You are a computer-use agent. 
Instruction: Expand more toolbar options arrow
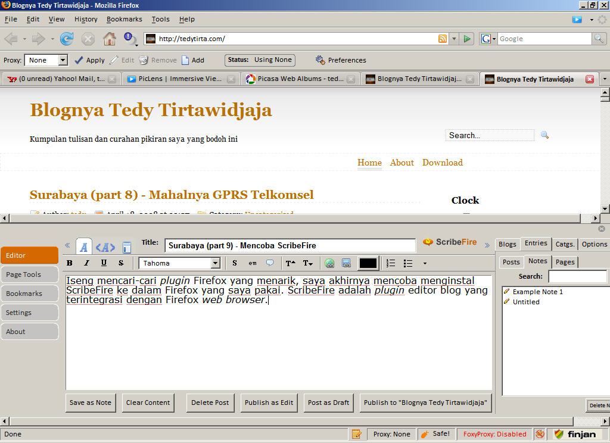pyautogui.click(x=425, y=263)
